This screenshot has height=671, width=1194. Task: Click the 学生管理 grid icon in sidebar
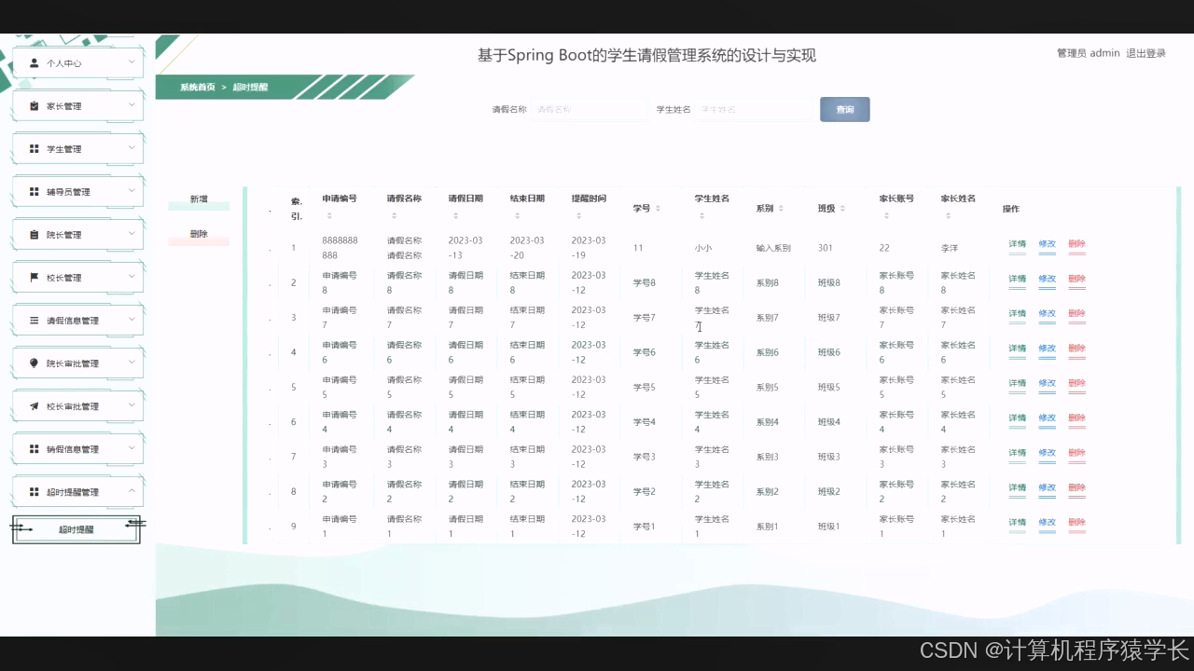34,148
